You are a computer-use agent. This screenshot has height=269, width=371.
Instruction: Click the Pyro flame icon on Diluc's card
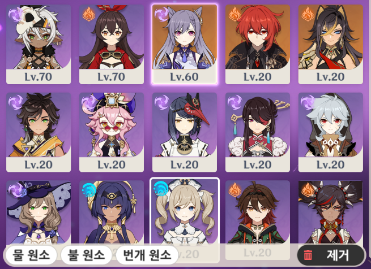234,14
